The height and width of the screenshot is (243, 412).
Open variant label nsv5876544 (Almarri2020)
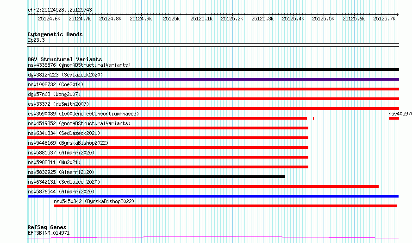(61, 192)
